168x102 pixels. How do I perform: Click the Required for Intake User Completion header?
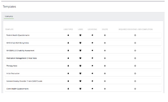tap(136, 29)
